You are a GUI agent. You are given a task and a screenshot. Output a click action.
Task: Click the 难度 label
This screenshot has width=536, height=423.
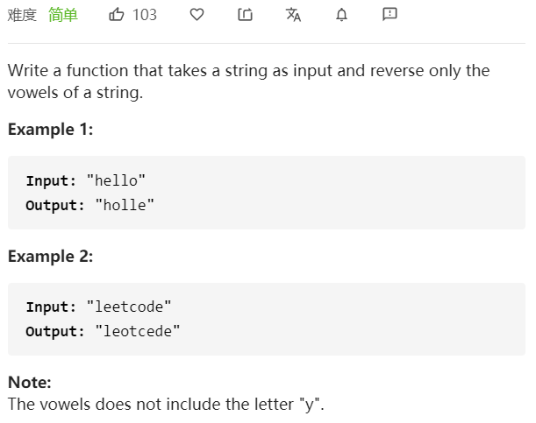click(22, 15)
